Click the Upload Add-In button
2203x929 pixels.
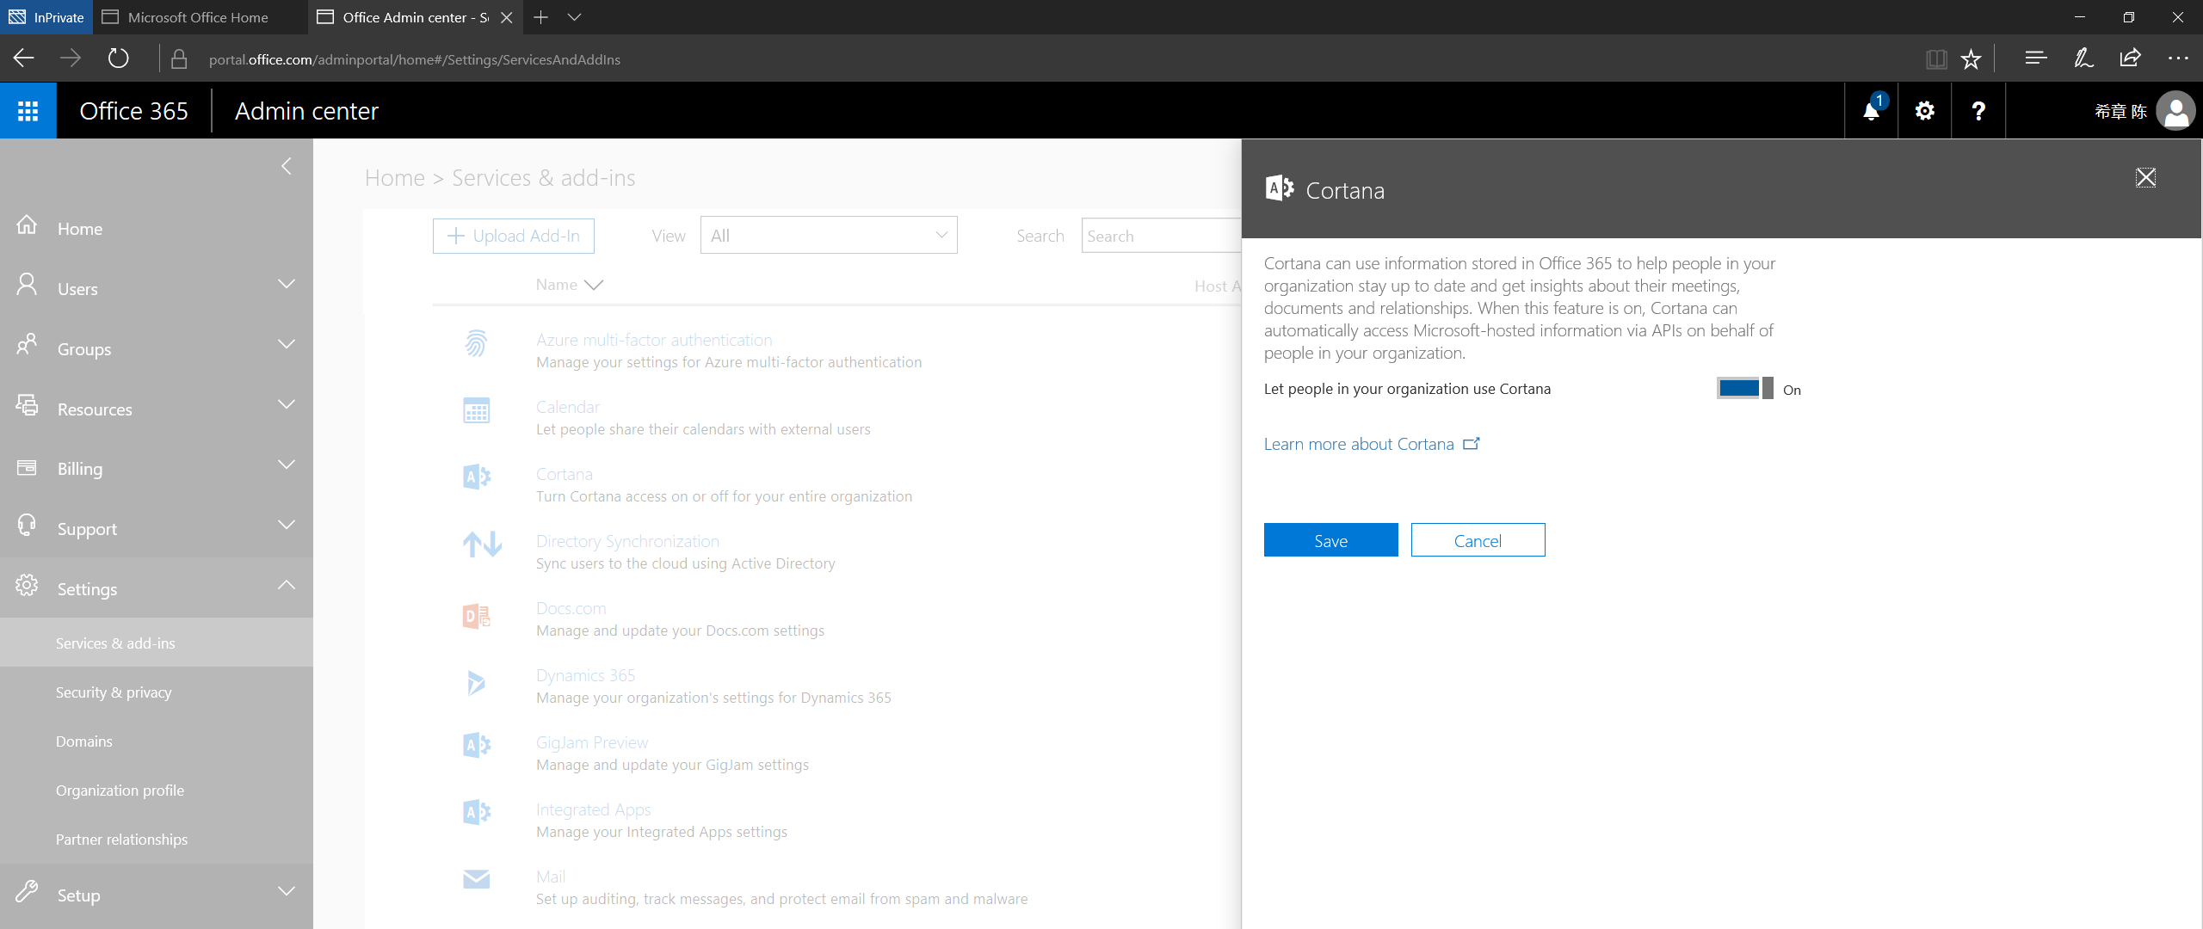pos(513,235)
